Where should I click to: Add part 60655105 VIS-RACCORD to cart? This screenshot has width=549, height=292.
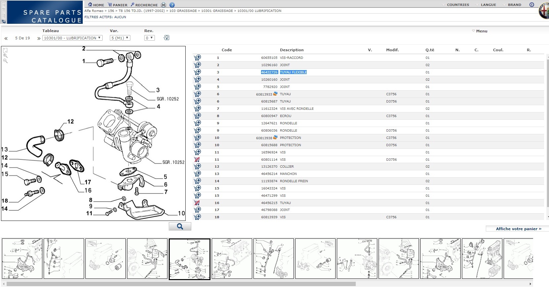[197, 58]
